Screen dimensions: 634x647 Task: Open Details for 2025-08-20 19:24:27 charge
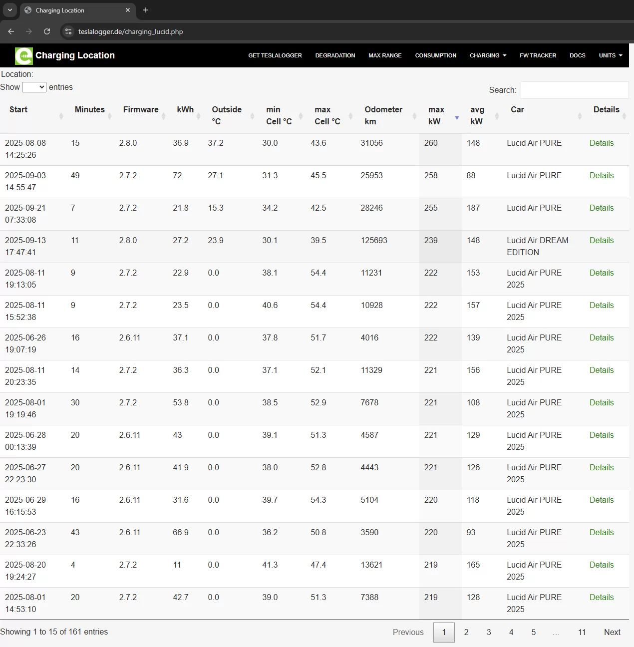[x=602, y=565]
